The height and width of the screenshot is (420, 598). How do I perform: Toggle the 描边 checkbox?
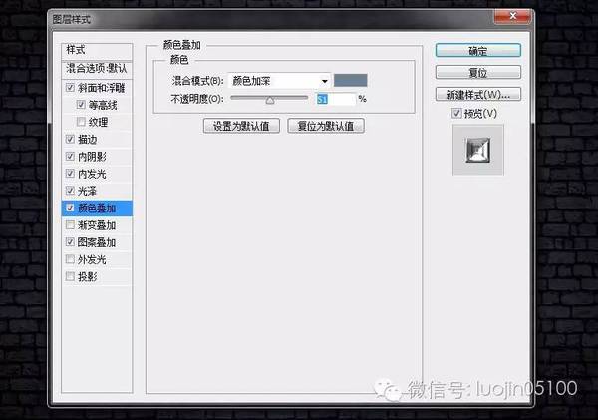pyautogui.click(x=70, y=139)
